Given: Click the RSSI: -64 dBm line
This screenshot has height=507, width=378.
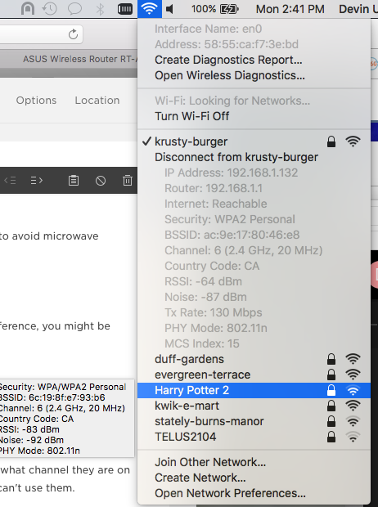Looking at the screenshot, I should (x=203, y=281).
